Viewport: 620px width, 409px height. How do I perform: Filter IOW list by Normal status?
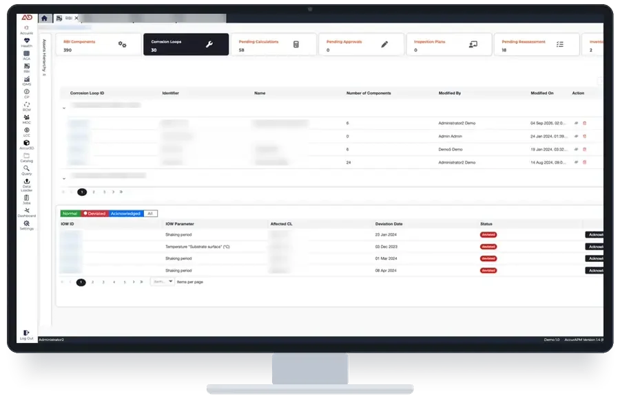tap(70, 213)
